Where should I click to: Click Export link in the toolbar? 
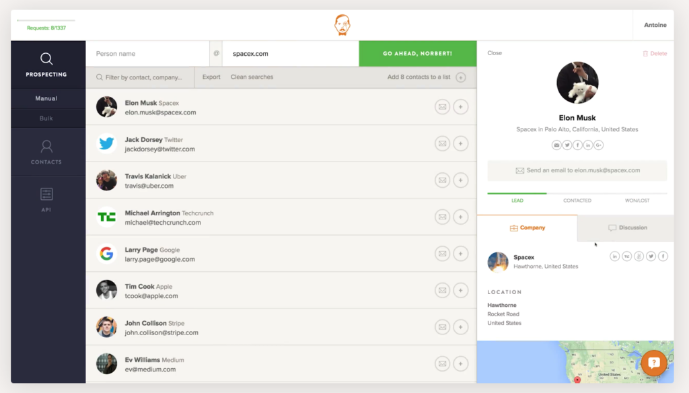[x=211, y=77]
